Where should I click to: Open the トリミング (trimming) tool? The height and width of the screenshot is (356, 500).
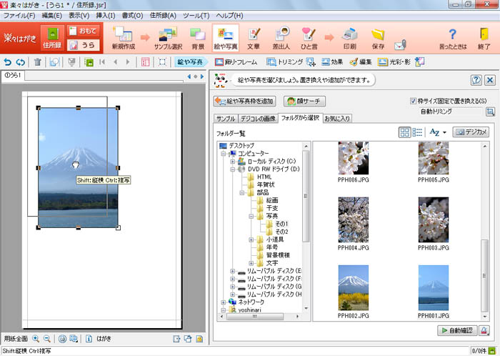coord(284,62)
